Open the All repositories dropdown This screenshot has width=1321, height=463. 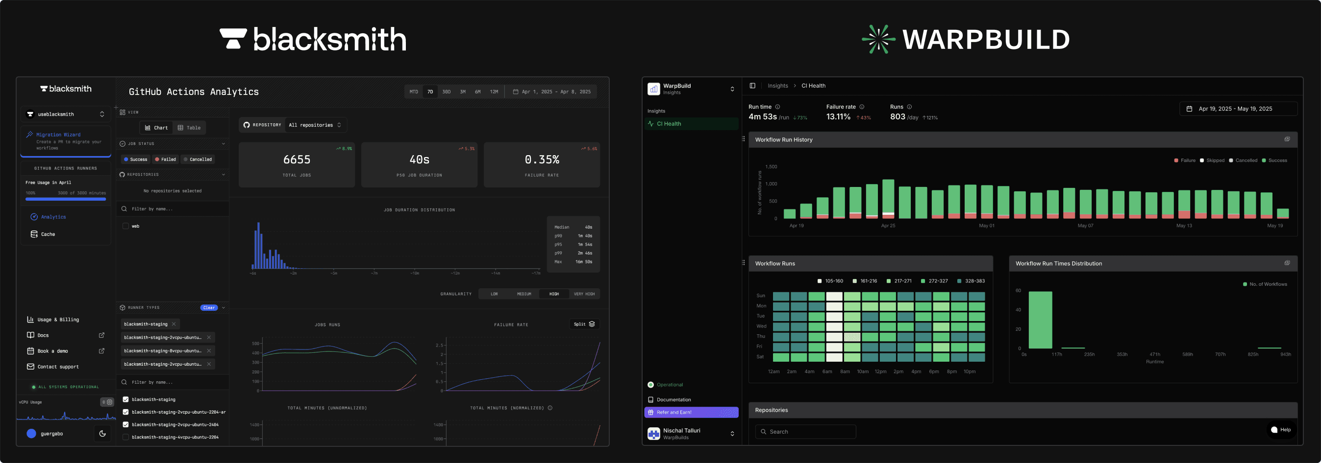315,124
